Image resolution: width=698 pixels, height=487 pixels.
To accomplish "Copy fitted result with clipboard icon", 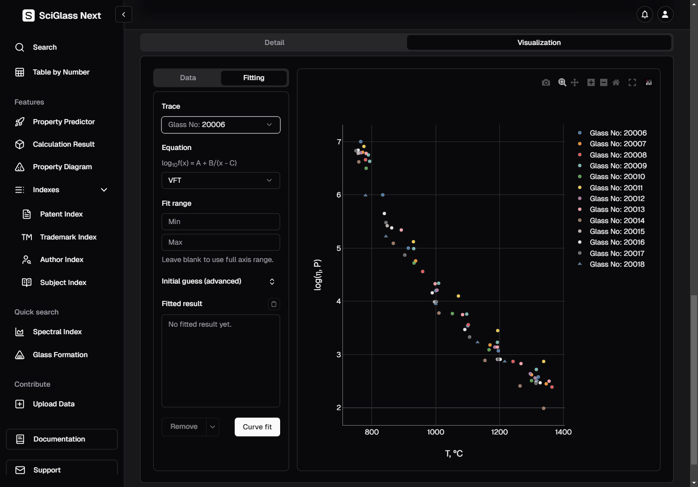I will (274, 304).
